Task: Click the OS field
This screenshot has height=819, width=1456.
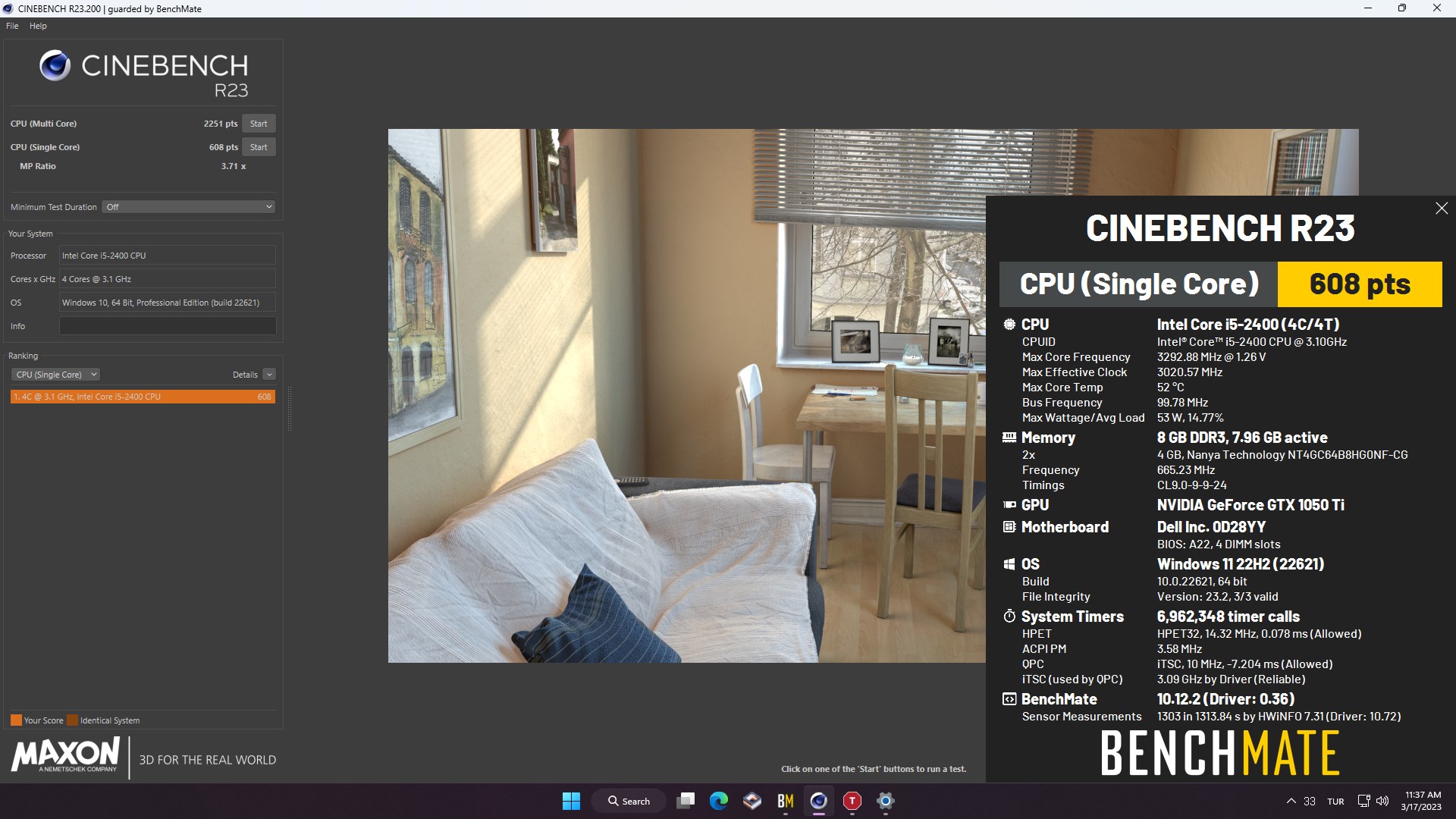Action: click(x=168, y=303)
